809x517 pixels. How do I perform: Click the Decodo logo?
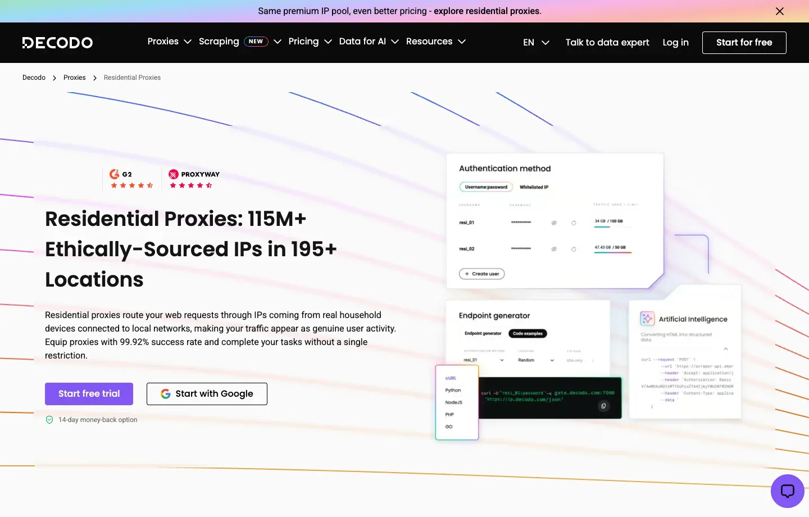coord(57,43)
